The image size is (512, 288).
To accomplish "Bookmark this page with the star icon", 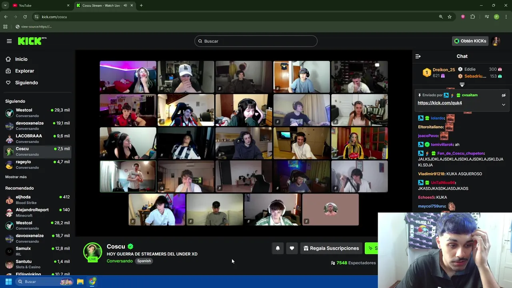I will 450,17.
